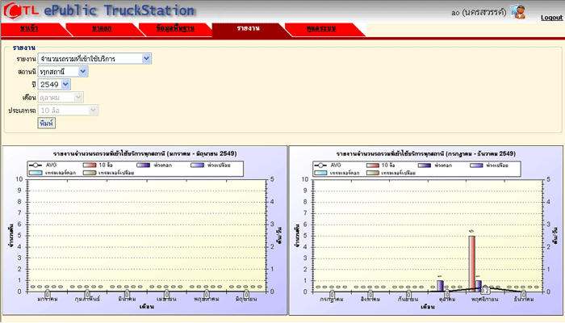The width and height of the screenshot is (565, 323).
Task: Click พ่วงเปลือย swatch in January–June legend
Action: pos(198,165)
